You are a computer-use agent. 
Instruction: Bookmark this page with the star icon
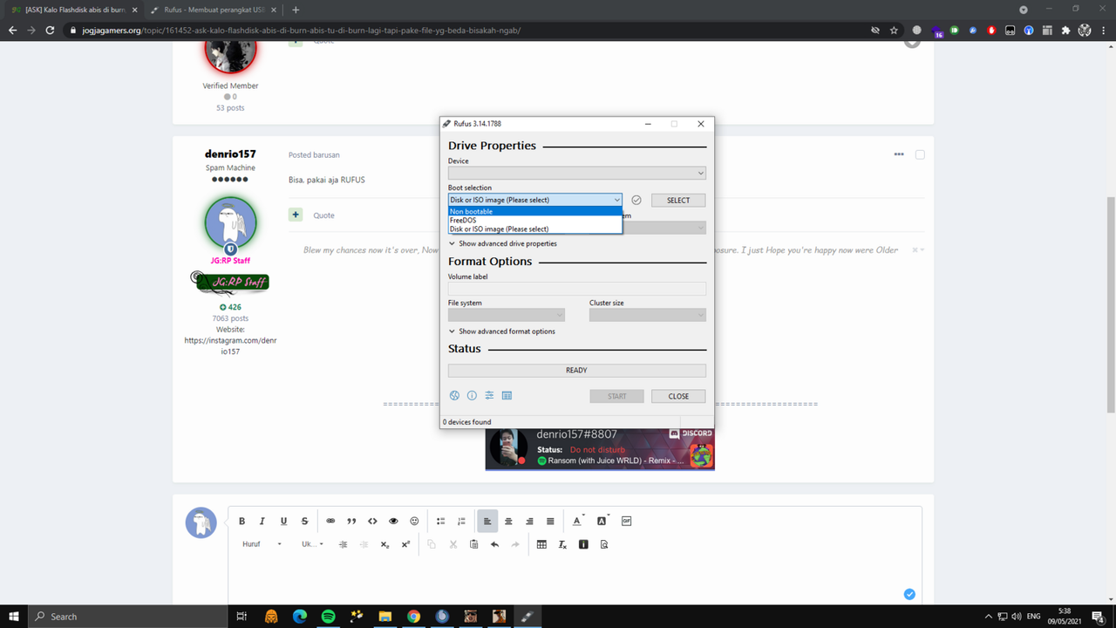(894, 30)
